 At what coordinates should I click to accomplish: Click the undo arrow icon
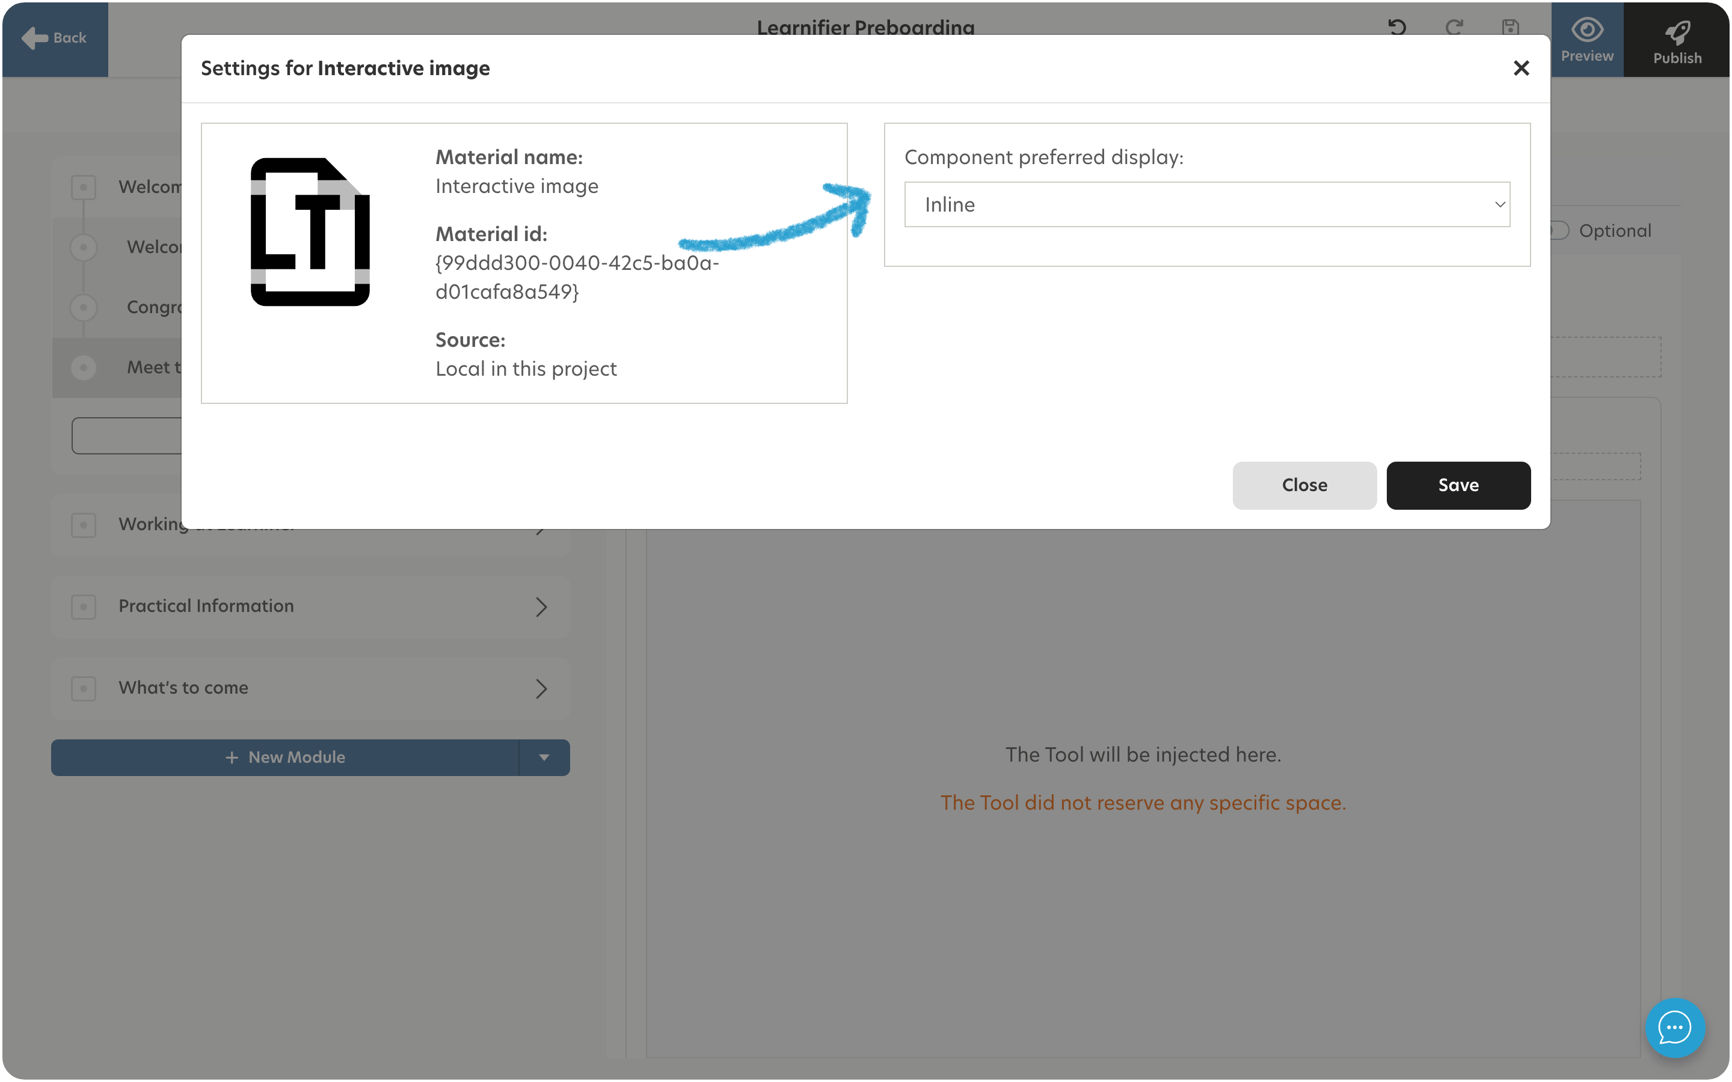click(1397, 27)
